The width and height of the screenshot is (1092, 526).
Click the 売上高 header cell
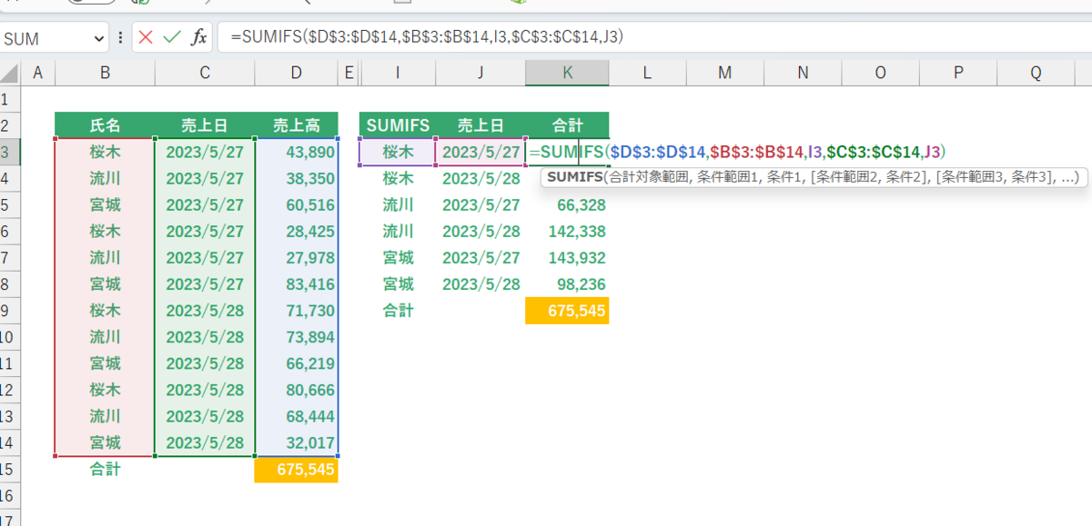click(x=296, y=125)
